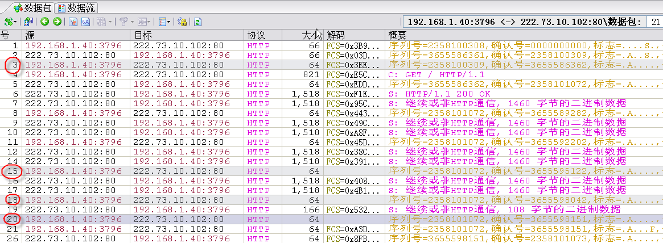Click the funnel filter toolbar icon

point(123,22)
